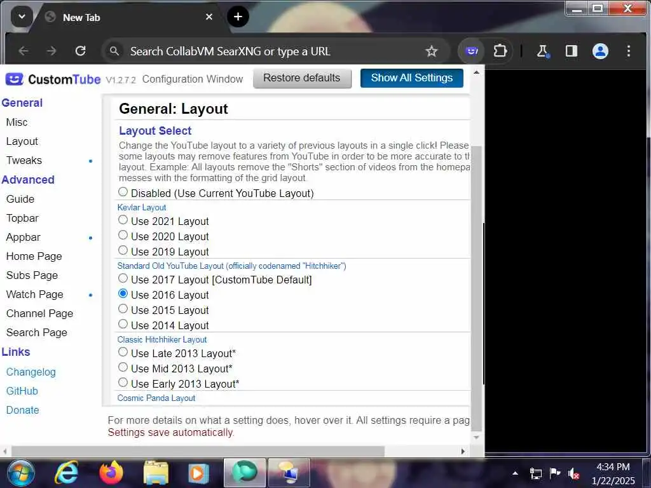The image size is (651, 488).
Task: Reload the page with the refresh icon
Action: coord(81,51)
